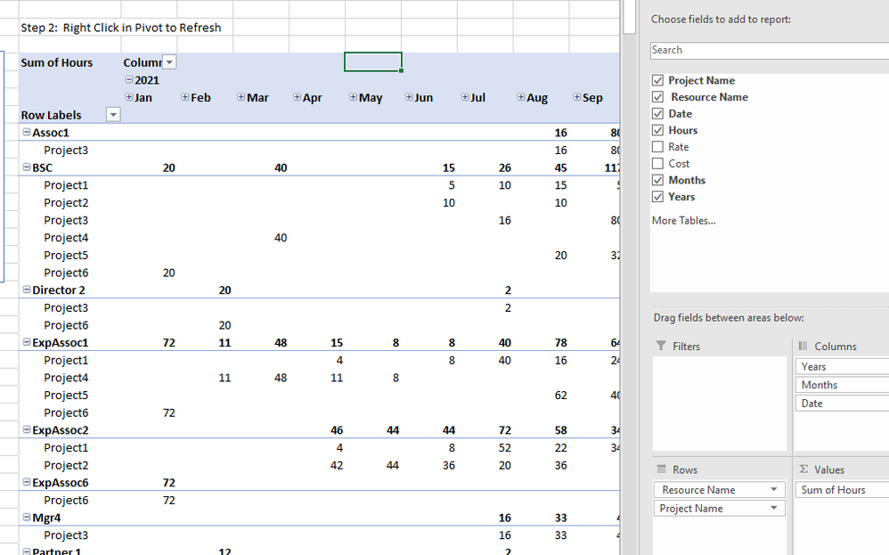The width and height of the screenshot is (889, 555).
Task: Expand the Jan month column
Action: click(x=129, y=97)
